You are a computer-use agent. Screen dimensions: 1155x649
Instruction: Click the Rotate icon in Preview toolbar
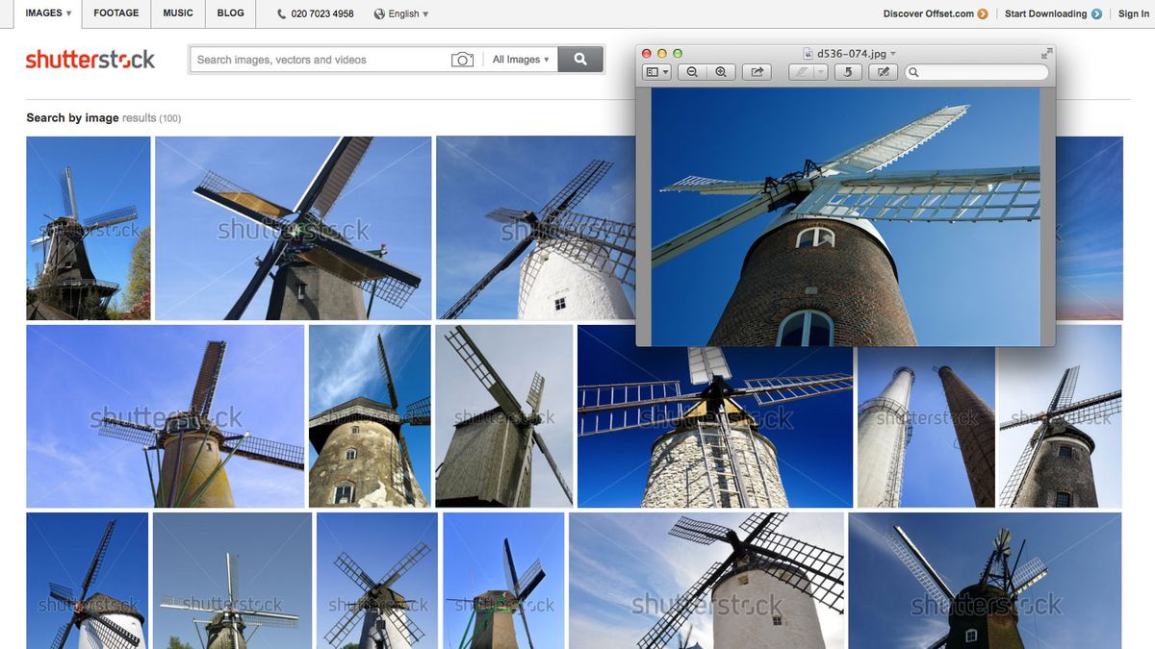(x=848, y=71)
